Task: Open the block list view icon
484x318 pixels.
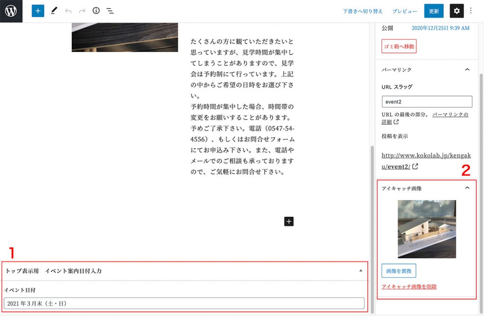Action: pos(110,11)
